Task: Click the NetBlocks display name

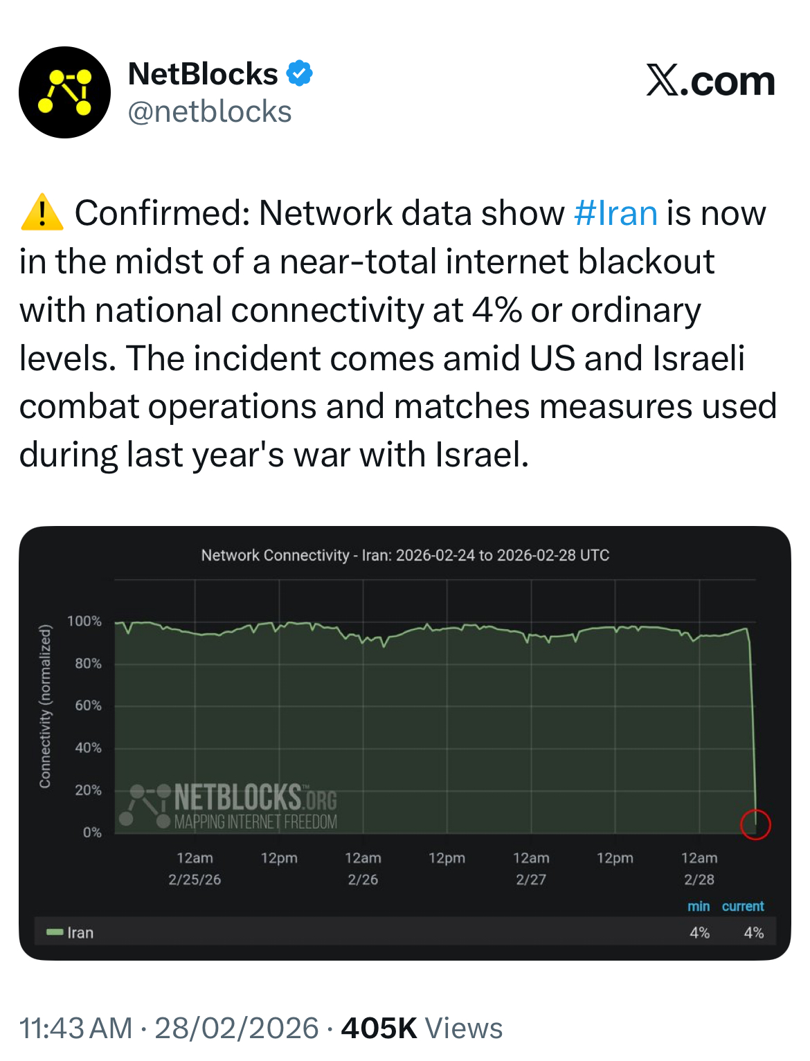Action: click(x=203, y=74)
